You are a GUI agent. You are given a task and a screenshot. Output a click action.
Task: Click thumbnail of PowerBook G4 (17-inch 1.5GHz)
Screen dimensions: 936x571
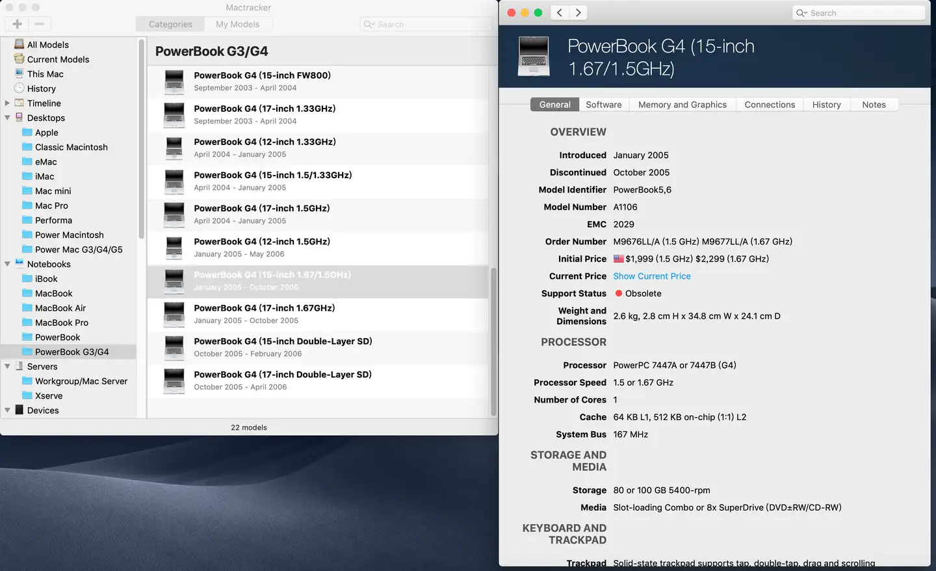tap(174, 215)
